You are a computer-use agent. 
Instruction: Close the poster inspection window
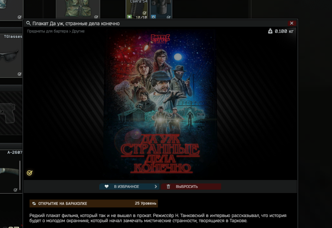click(x=291, y=23)
